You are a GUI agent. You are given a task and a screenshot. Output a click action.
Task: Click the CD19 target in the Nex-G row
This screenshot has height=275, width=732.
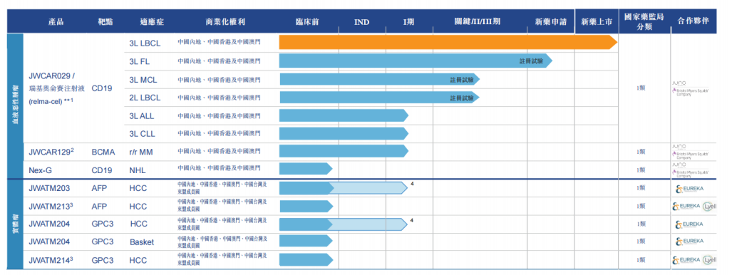102,170
